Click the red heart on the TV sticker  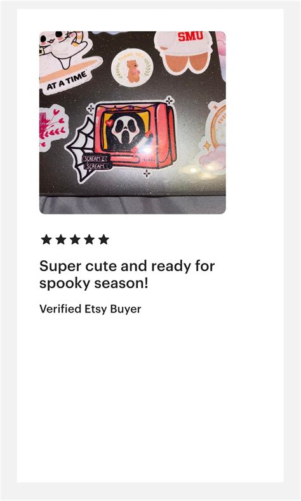[110, 123]
